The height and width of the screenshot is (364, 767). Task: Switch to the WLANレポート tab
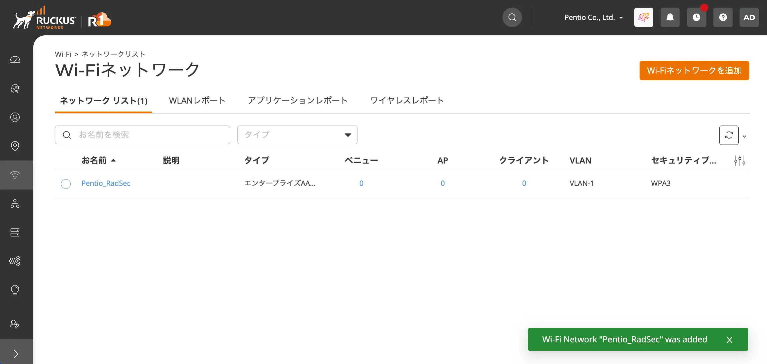(x=197, y=101)
